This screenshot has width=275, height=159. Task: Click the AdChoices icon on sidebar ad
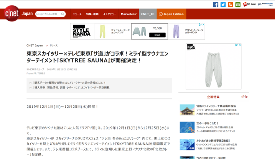(x=236, y=45)
